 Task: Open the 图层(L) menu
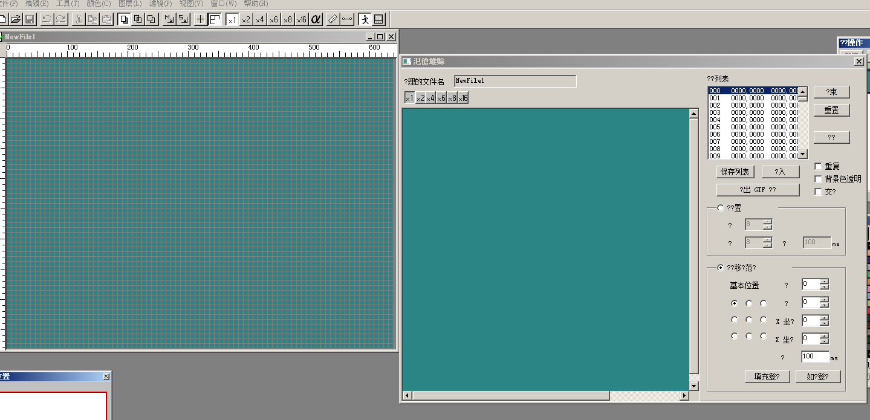tap(130, 4)
